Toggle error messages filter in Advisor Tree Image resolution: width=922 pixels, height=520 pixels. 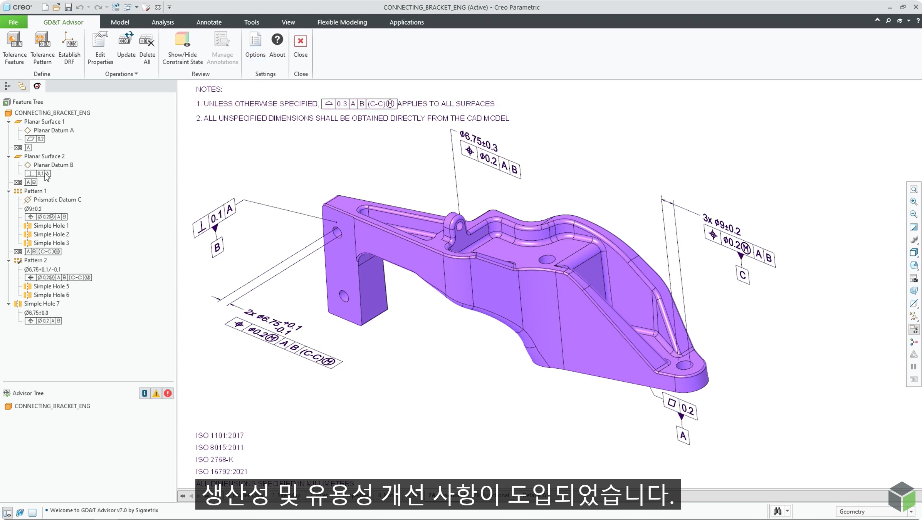168,393
